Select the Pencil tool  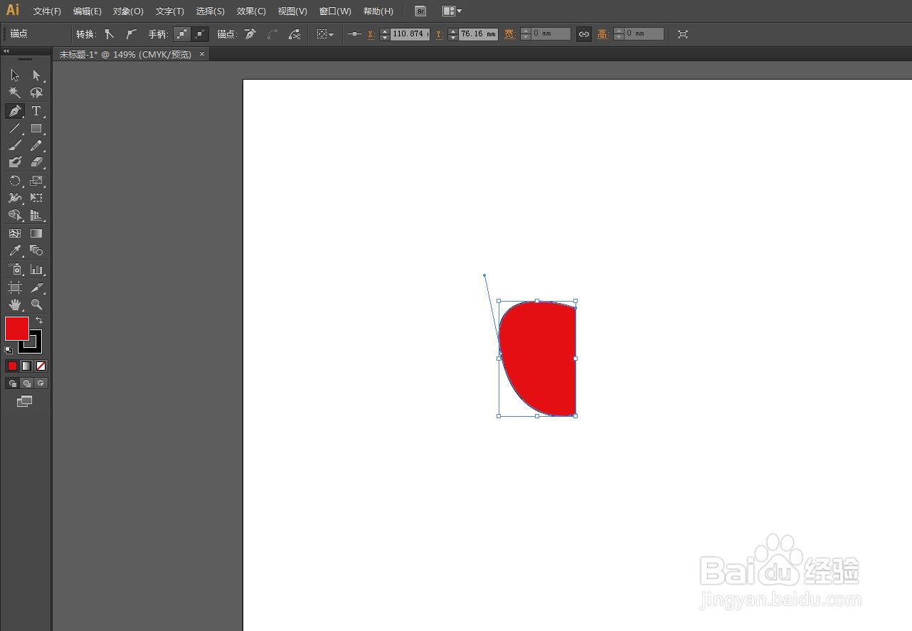(36, 145)
